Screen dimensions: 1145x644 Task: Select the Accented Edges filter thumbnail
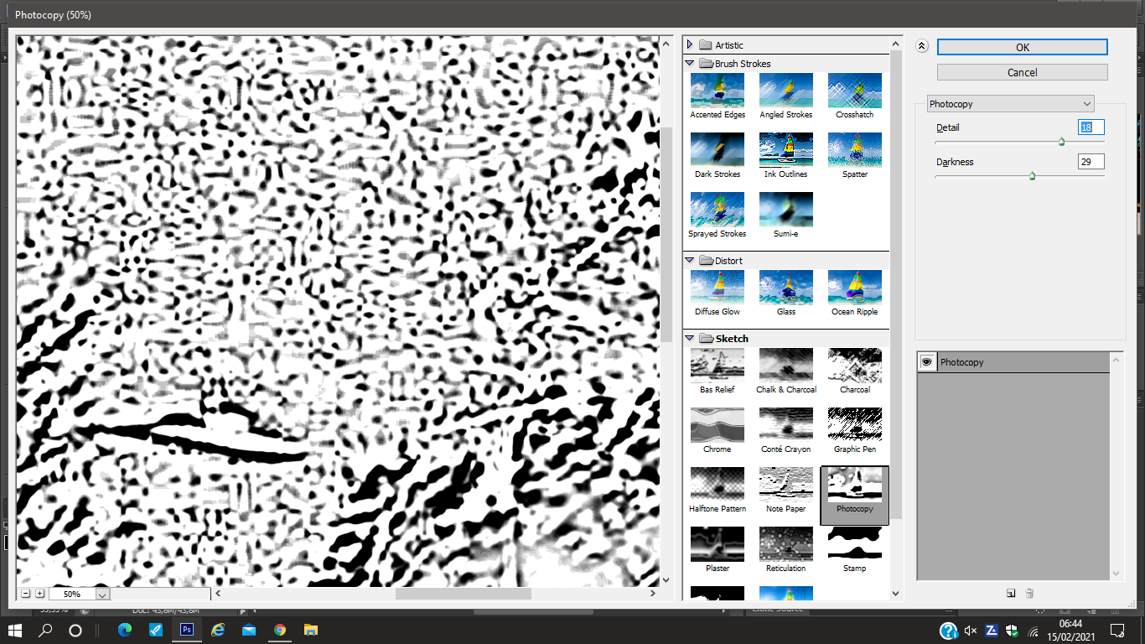717,91
